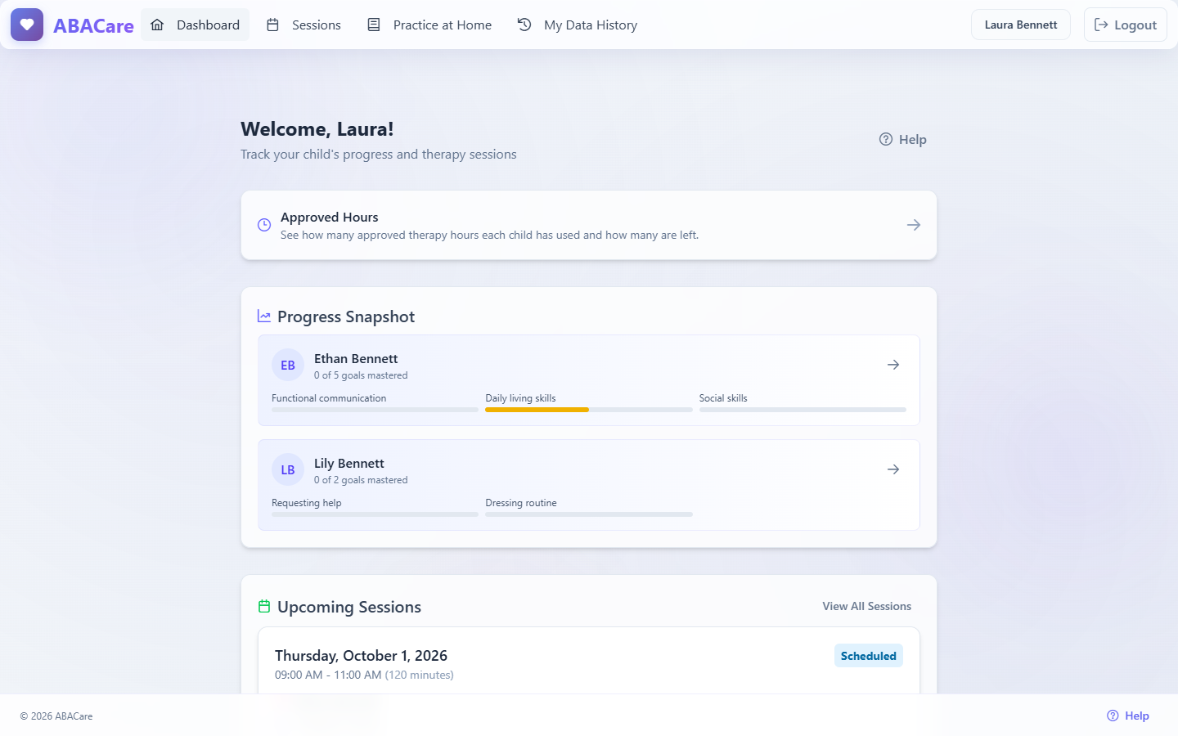
Task: Click Lily's Requesting help progress bar
Action: point(375,514)
